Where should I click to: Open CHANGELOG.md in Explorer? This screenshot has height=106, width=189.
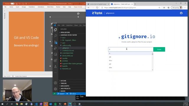[x=68, y=51]
